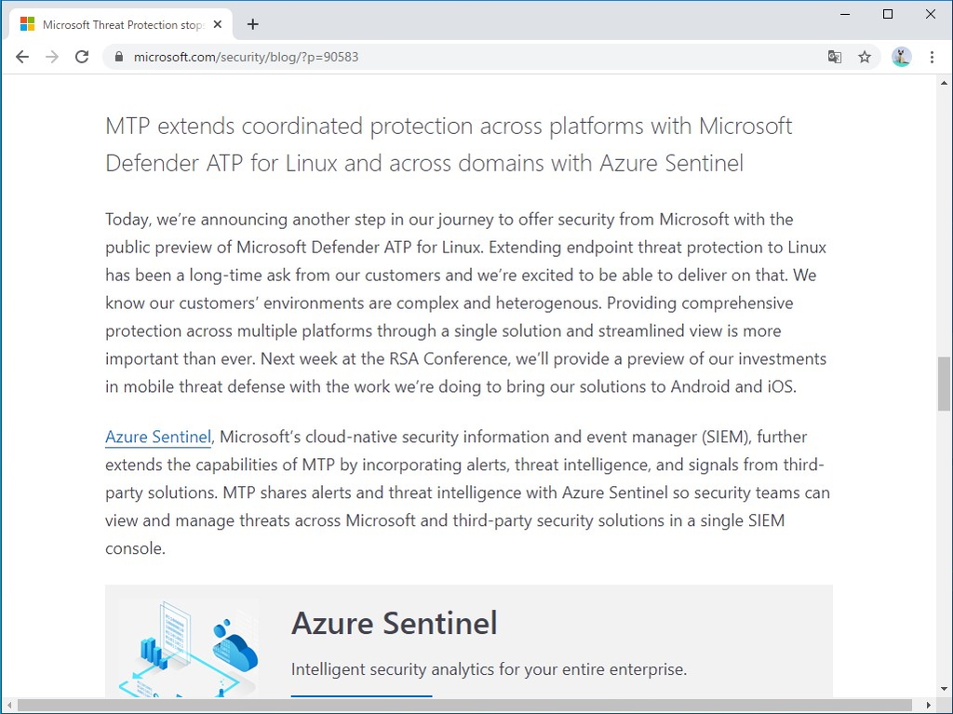Switch to the Microsoft Threat Protection tab

pyautogui.click(x=121, y=23)
